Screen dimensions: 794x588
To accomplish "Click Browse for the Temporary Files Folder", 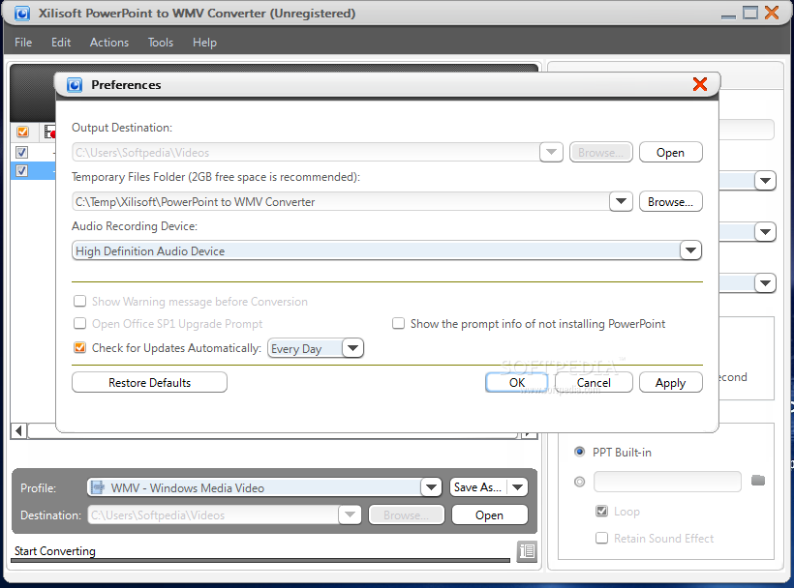I will (670, 202).
